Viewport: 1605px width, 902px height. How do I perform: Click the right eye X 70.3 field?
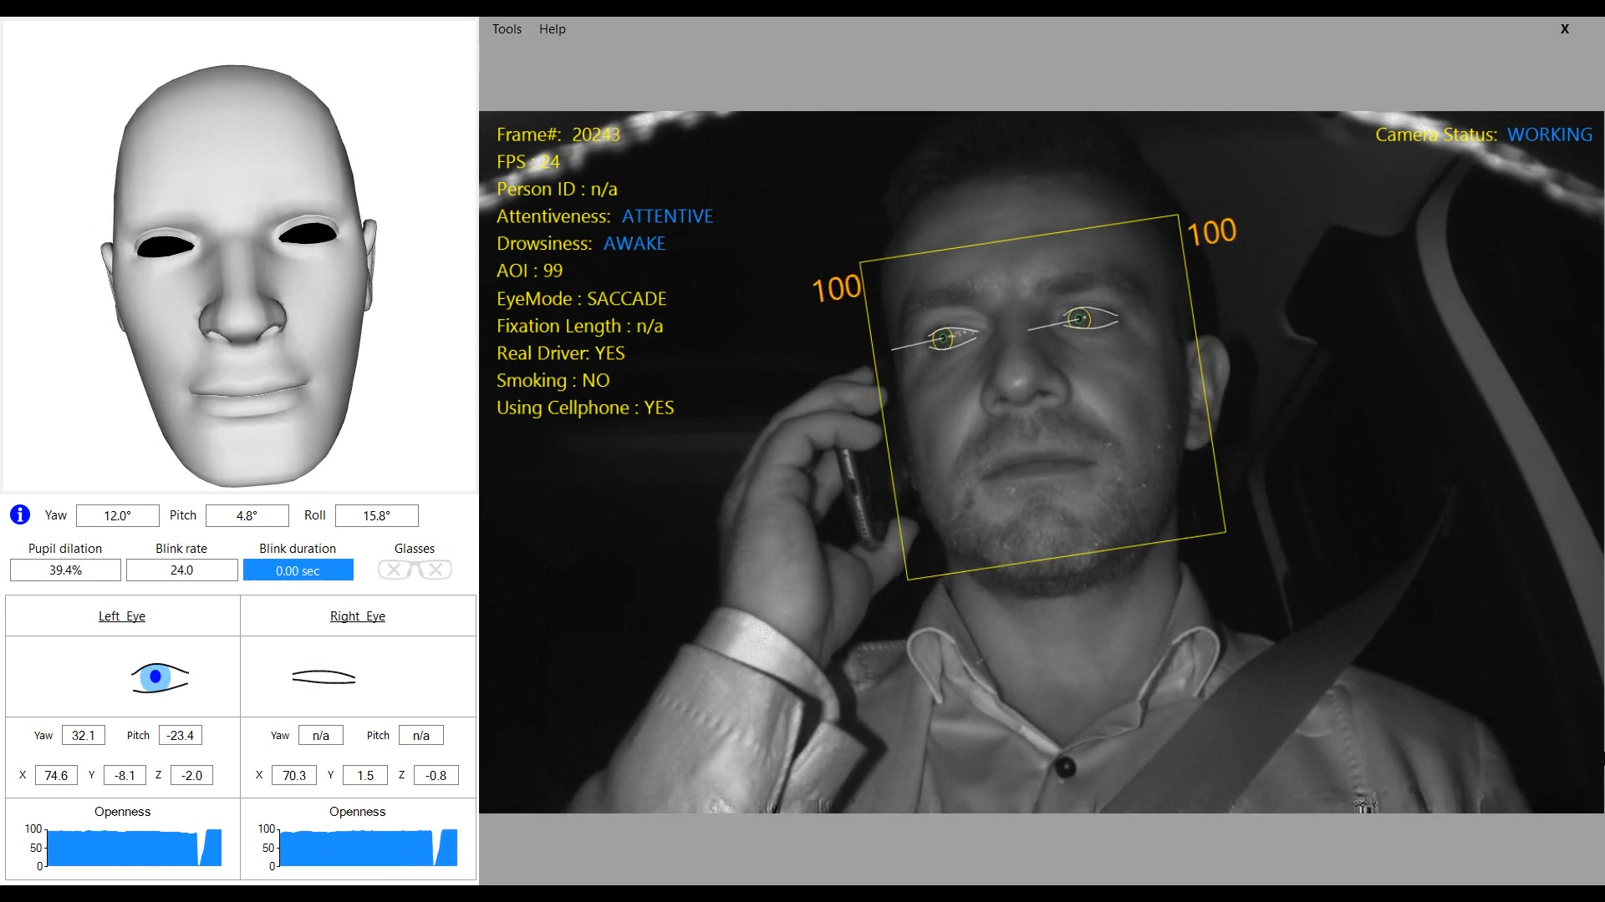click(x=294, y=775)
